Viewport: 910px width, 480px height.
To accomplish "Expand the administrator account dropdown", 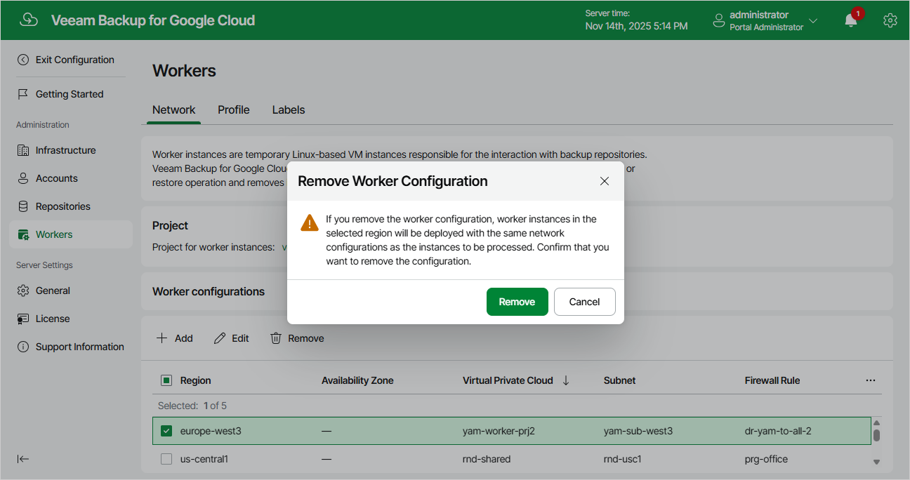I will [813, 20].
